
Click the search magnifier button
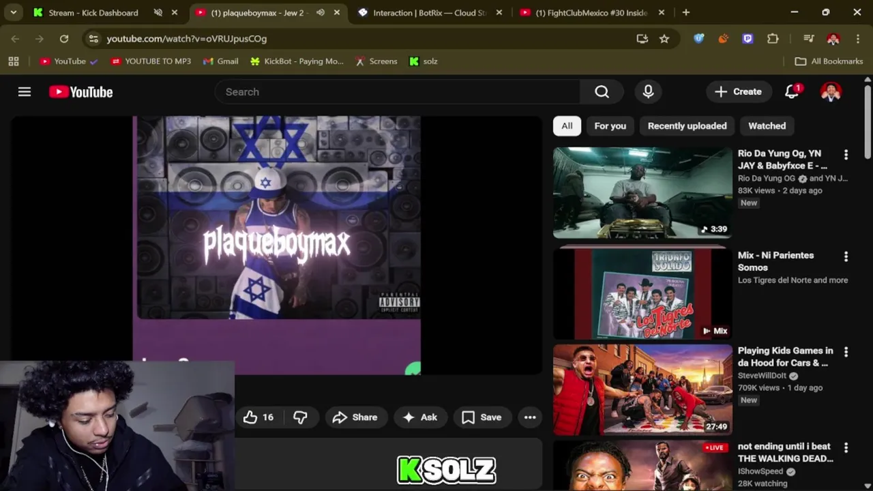click(x=602, y=92)
